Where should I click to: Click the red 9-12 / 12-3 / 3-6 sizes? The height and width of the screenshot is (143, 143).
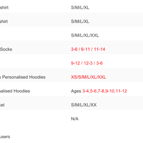pos(87,63)
